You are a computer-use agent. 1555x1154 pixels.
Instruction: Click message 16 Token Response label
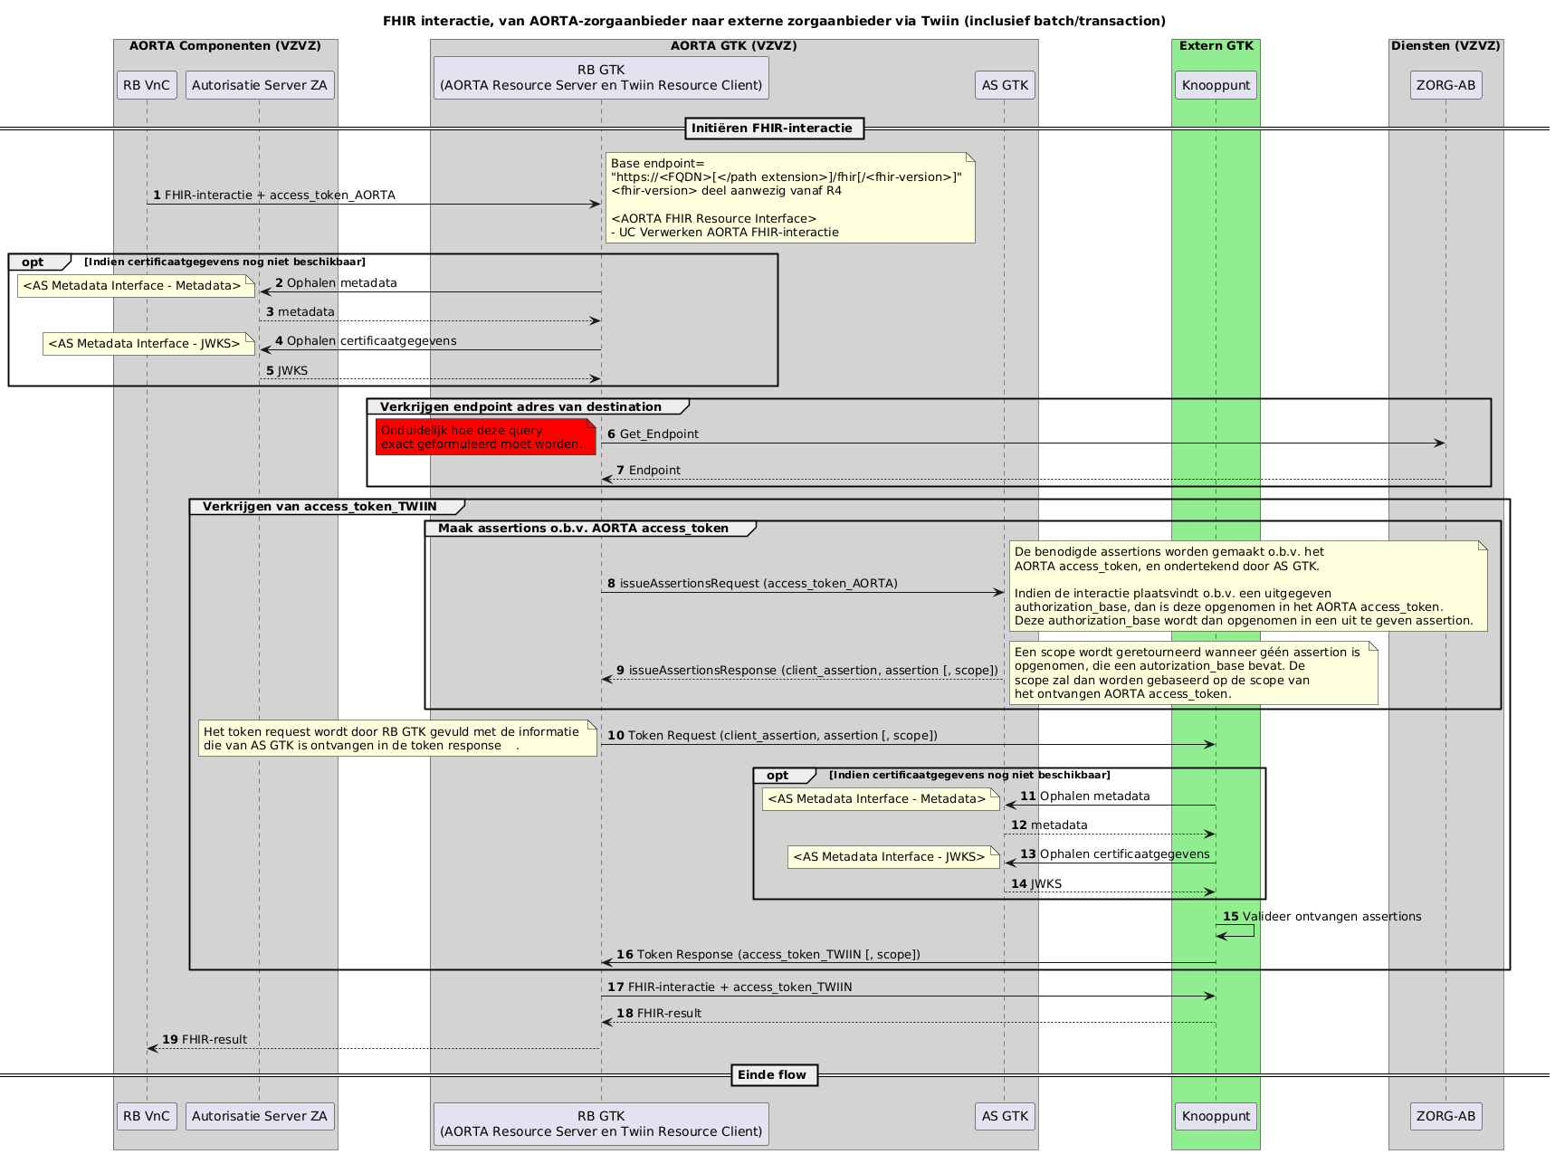click(769, 954)
